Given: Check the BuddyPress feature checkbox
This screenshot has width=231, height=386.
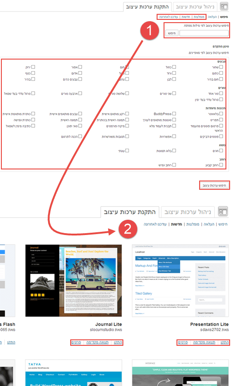Looking at the screenshot, I should click(174, 114).
